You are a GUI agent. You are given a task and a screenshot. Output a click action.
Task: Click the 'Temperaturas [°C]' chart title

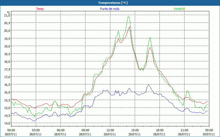pyautogui.click(x=113, y=3)
